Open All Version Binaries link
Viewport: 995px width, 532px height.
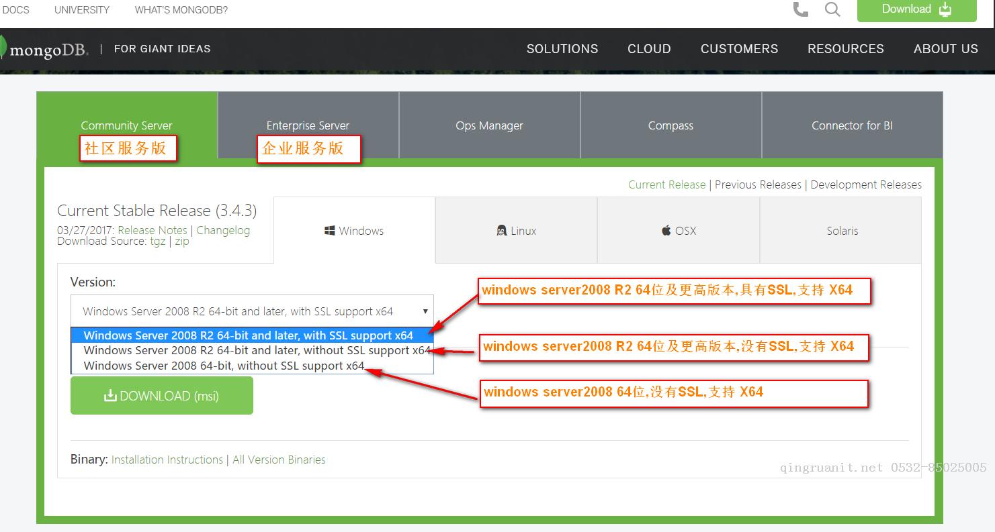pos(279,460)
